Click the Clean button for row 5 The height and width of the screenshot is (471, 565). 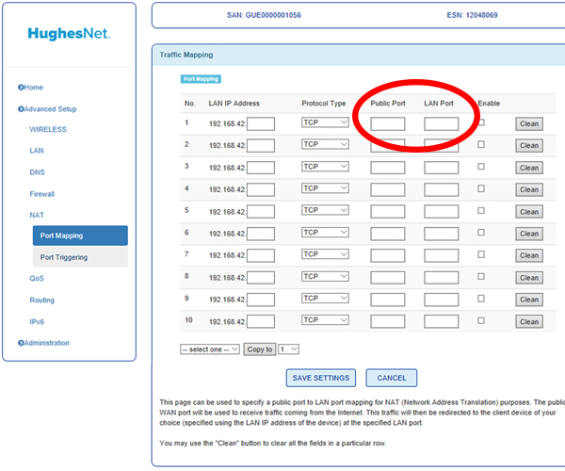click(x=529, y=212)
